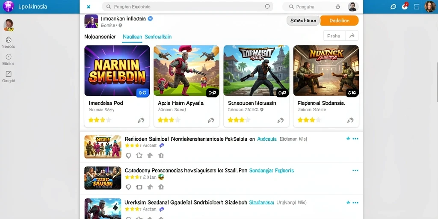The image size is (438, 219).
Task: Click the vertical scrollbar at right edge
Action: (437, 82)
